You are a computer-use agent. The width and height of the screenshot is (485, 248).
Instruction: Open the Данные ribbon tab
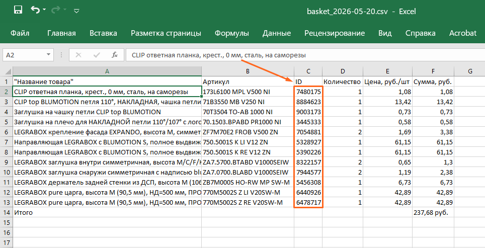(277, 33)
